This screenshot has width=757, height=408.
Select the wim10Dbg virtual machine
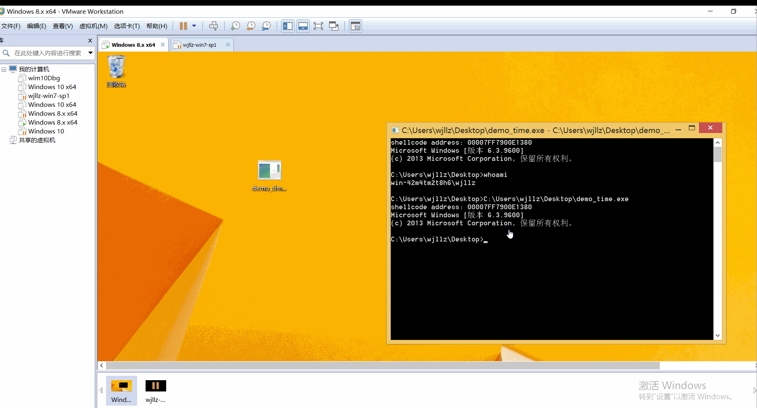(x=44, y=78)
